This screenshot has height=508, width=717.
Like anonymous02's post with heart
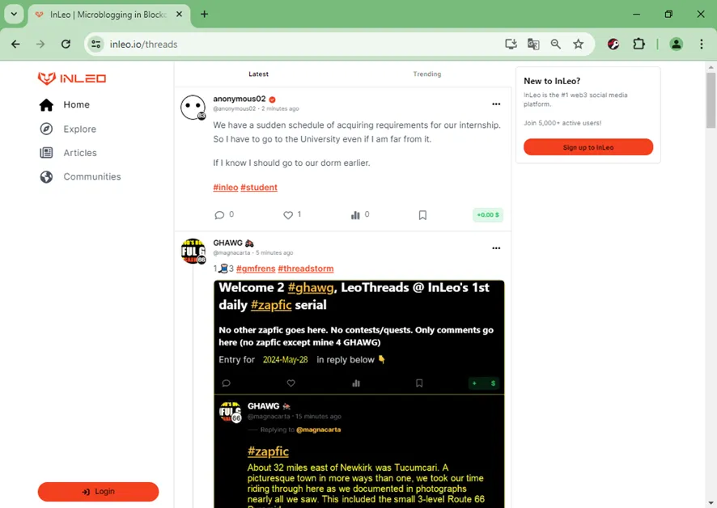pos(288,215)
